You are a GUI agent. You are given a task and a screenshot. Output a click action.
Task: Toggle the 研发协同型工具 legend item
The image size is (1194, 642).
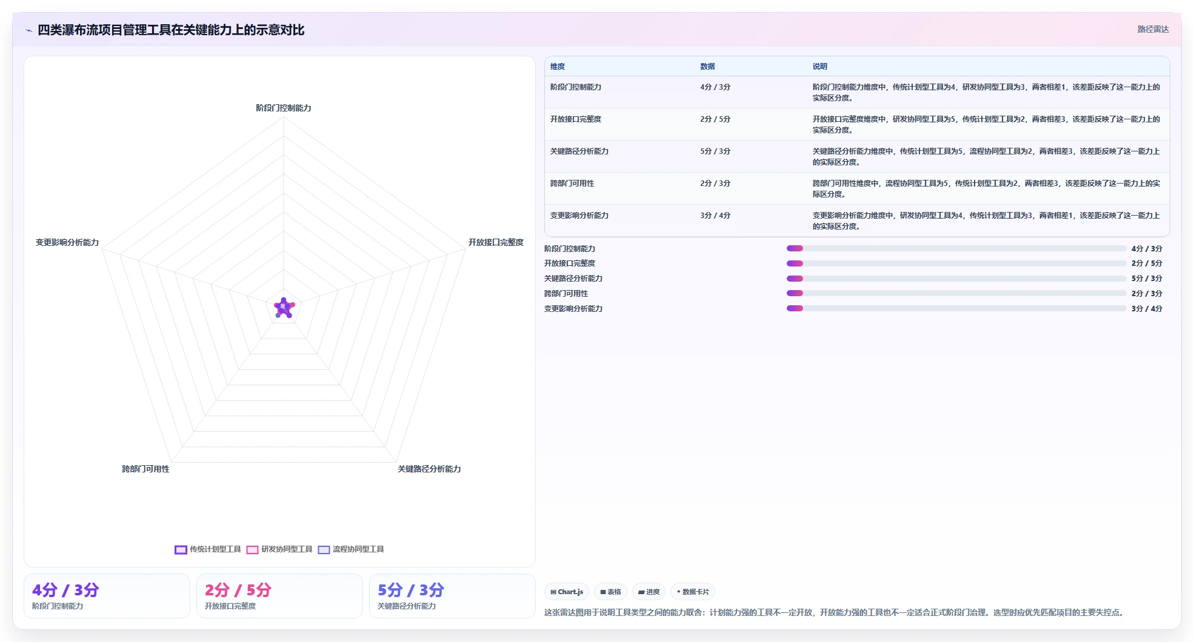[x=279, y=549]
